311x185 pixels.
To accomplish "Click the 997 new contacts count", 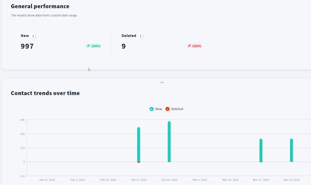I will click(x=27, y=46).
